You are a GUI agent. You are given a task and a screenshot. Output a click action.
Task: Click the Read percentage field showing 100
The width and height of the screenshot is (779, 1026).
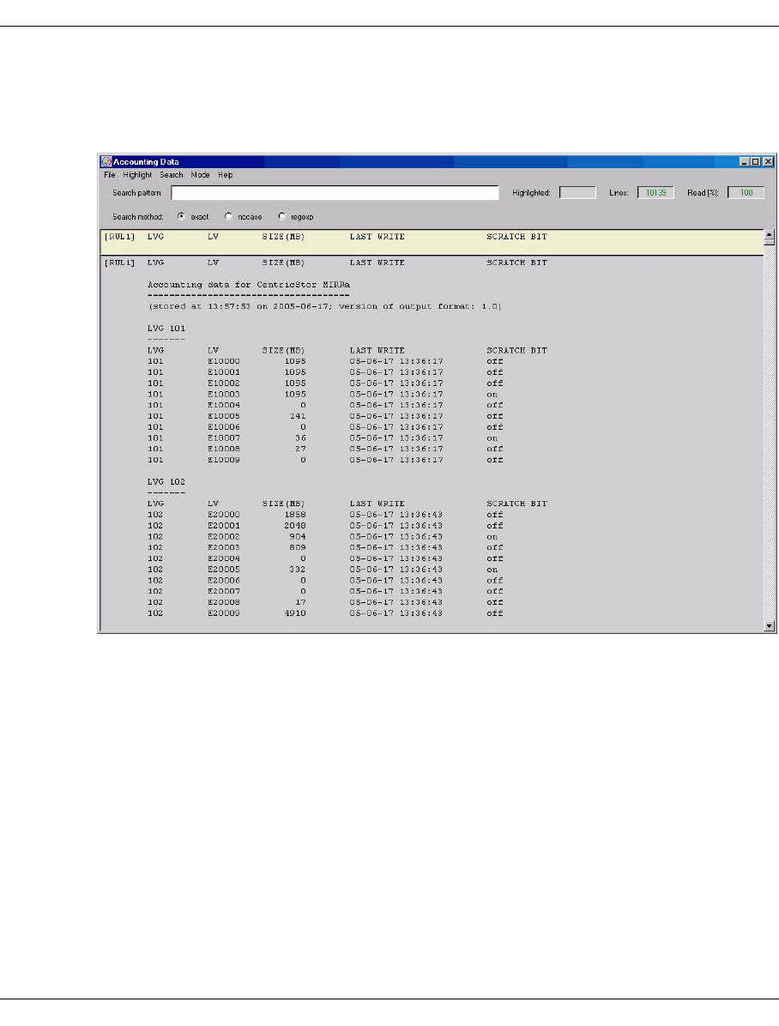746,192
